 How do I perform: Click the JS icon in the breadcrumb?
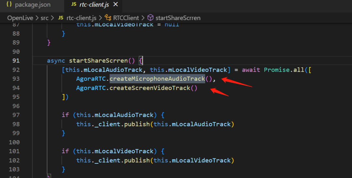pyautogui.click(x=61, y=18)
